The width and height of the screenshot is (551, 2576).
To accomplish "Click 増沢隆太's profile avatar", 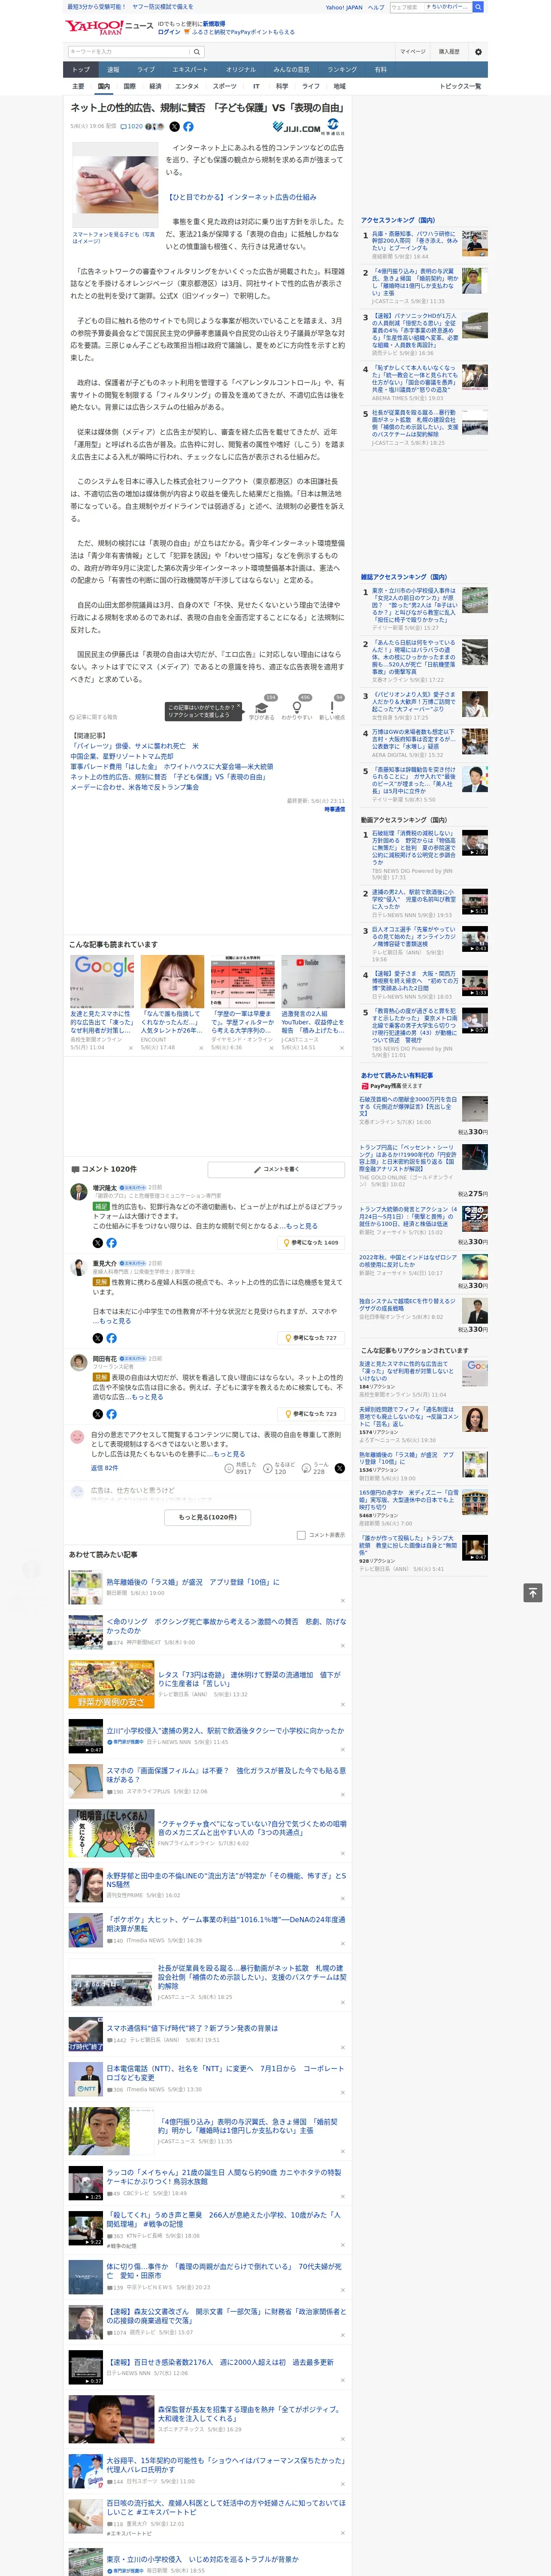I will 78,1191.
